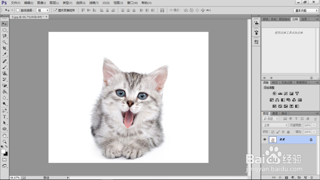Enable the 自动选择 checkbox

(18, 10)
